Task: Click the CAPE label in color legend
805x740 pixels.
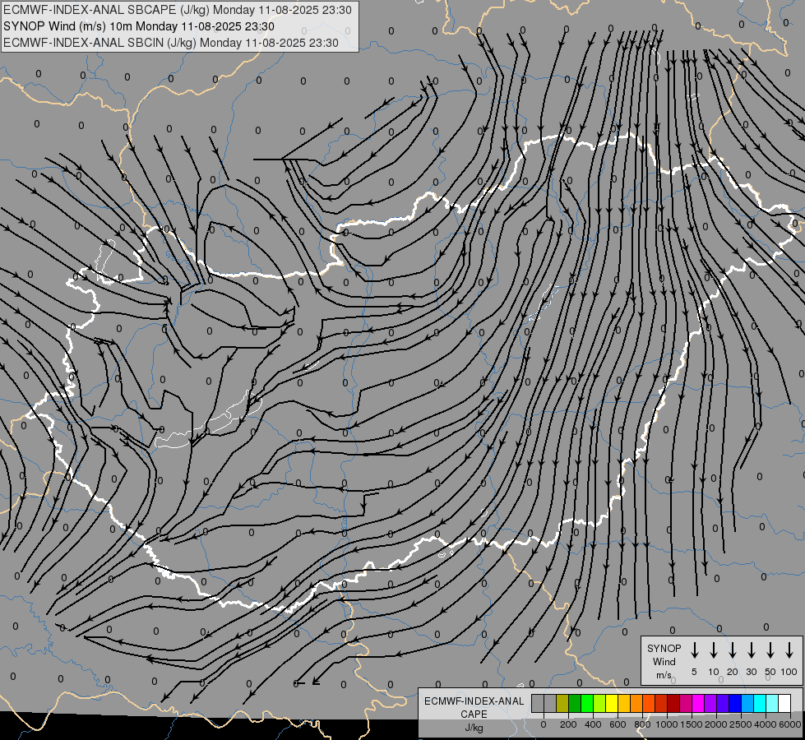Action: pos(474,715)
